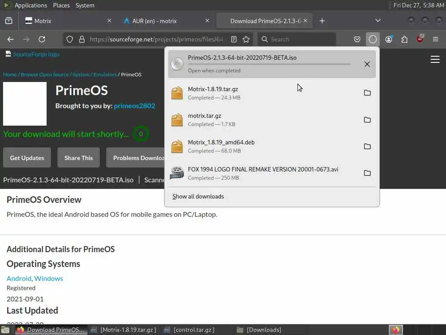Click the Get Updates button

[x=27, y=157]
